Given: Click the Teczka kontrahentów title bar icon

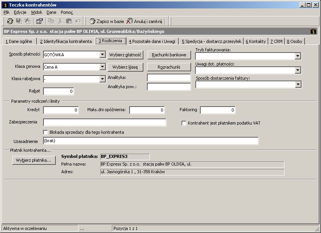Looking at the screenshot, I should click(x=5, y=5).
